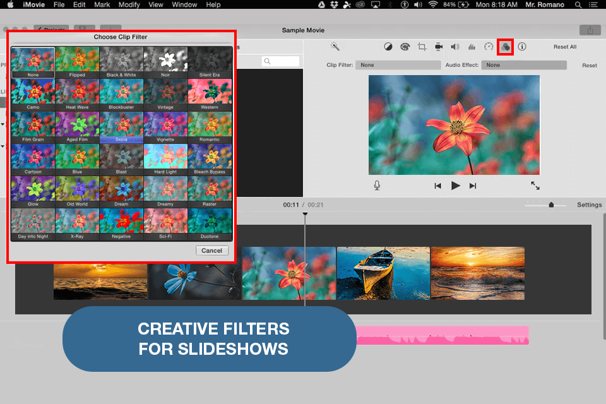Viewport: 606px width, 404px height.
Task: Choose the Silent Era filter
Action: (210, 62)
